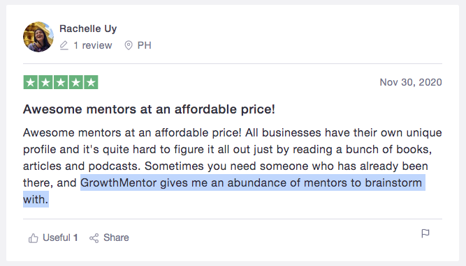Click the fourth green rating star
Screen dimensions: 466x266
click(75, 82)
